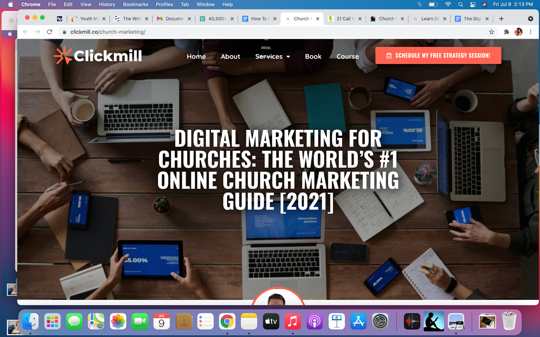Click the Clickmill logo
Image resolution: width=540 pixels, height=337 pixels.
(98, 55)
